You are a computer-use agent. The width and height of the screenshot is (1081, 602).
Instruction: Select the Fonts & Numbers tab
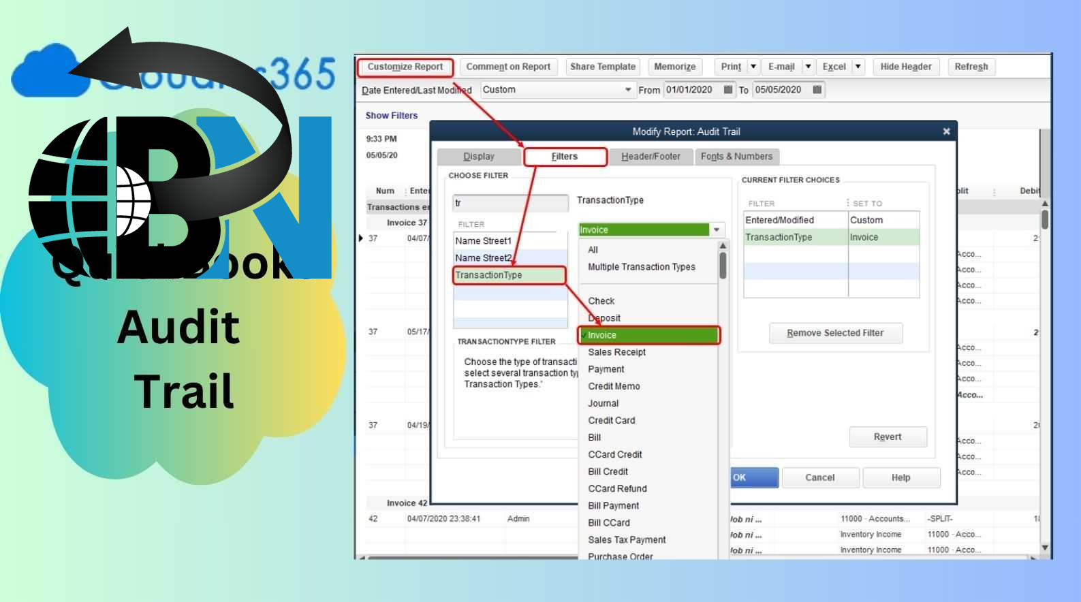(x=736, y=157)
